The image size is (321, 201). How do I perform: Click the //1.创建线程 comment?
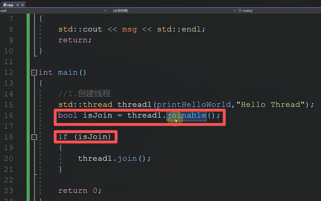84,94
